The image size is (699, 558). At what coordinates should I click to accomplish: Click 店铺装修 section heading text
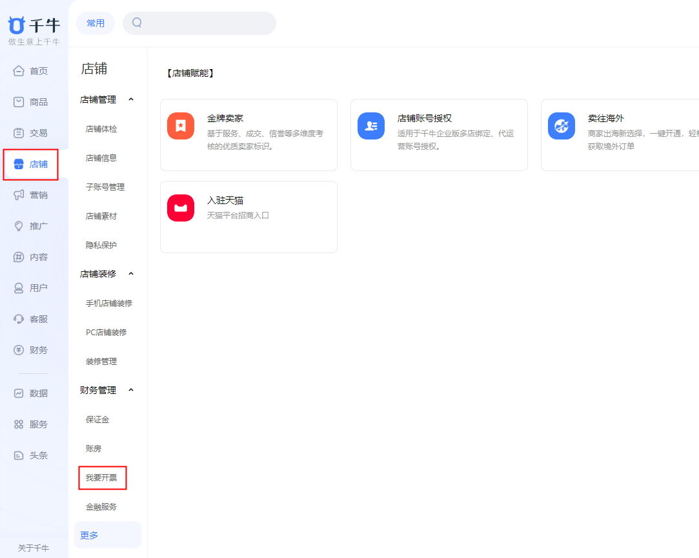[98, 274]
